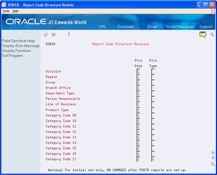Viewport: 217px width, 175px height.
Task: Click Category Code 17 Stru Size field
Action: pos(138,159)
